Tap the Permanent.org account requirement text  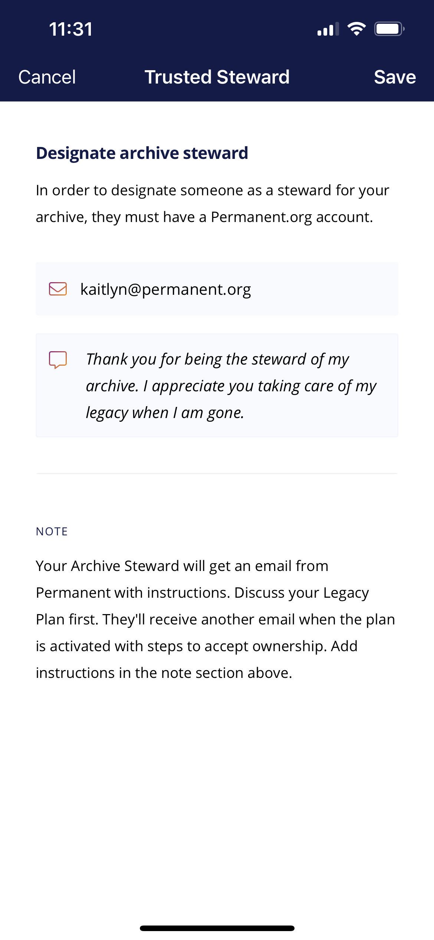(x=213, y=203)
